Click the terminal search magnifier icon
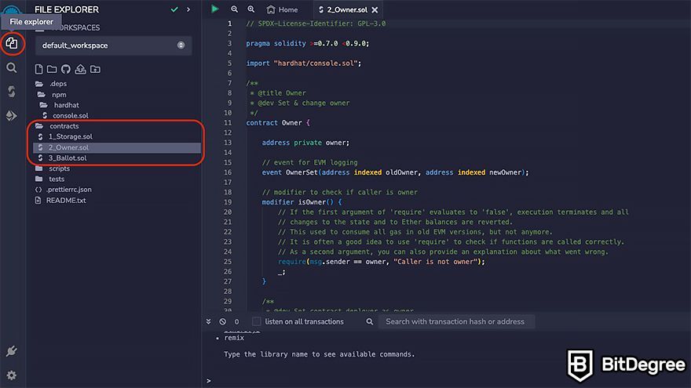 pos(370,321)
